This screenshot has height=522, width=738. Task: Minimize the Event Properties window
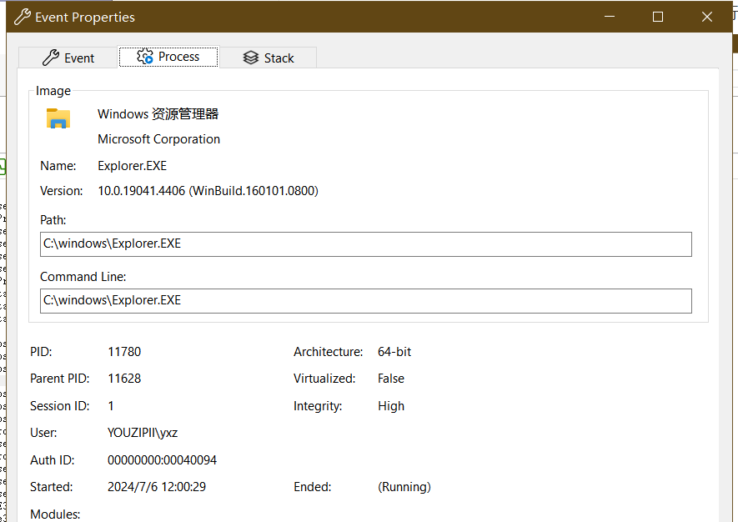(x=610, y=17)
